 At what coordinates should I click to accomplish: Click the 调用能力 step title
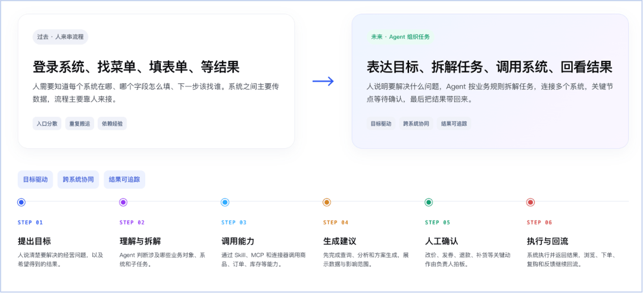pos(238,241)
